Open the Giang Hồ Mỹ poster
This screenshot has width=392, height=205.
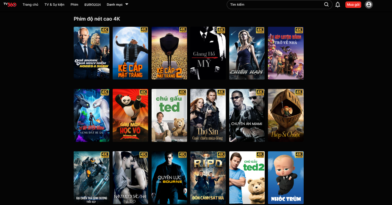[208, 53]
